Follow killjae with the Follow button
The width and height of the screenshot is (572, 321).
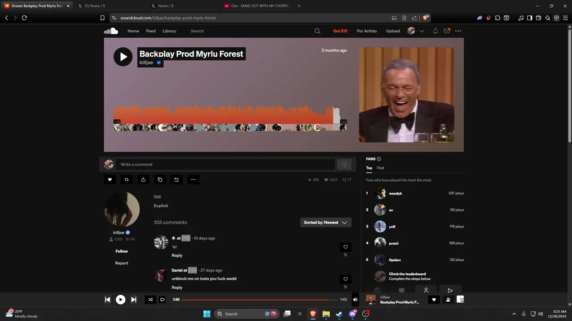click(122, 251)
